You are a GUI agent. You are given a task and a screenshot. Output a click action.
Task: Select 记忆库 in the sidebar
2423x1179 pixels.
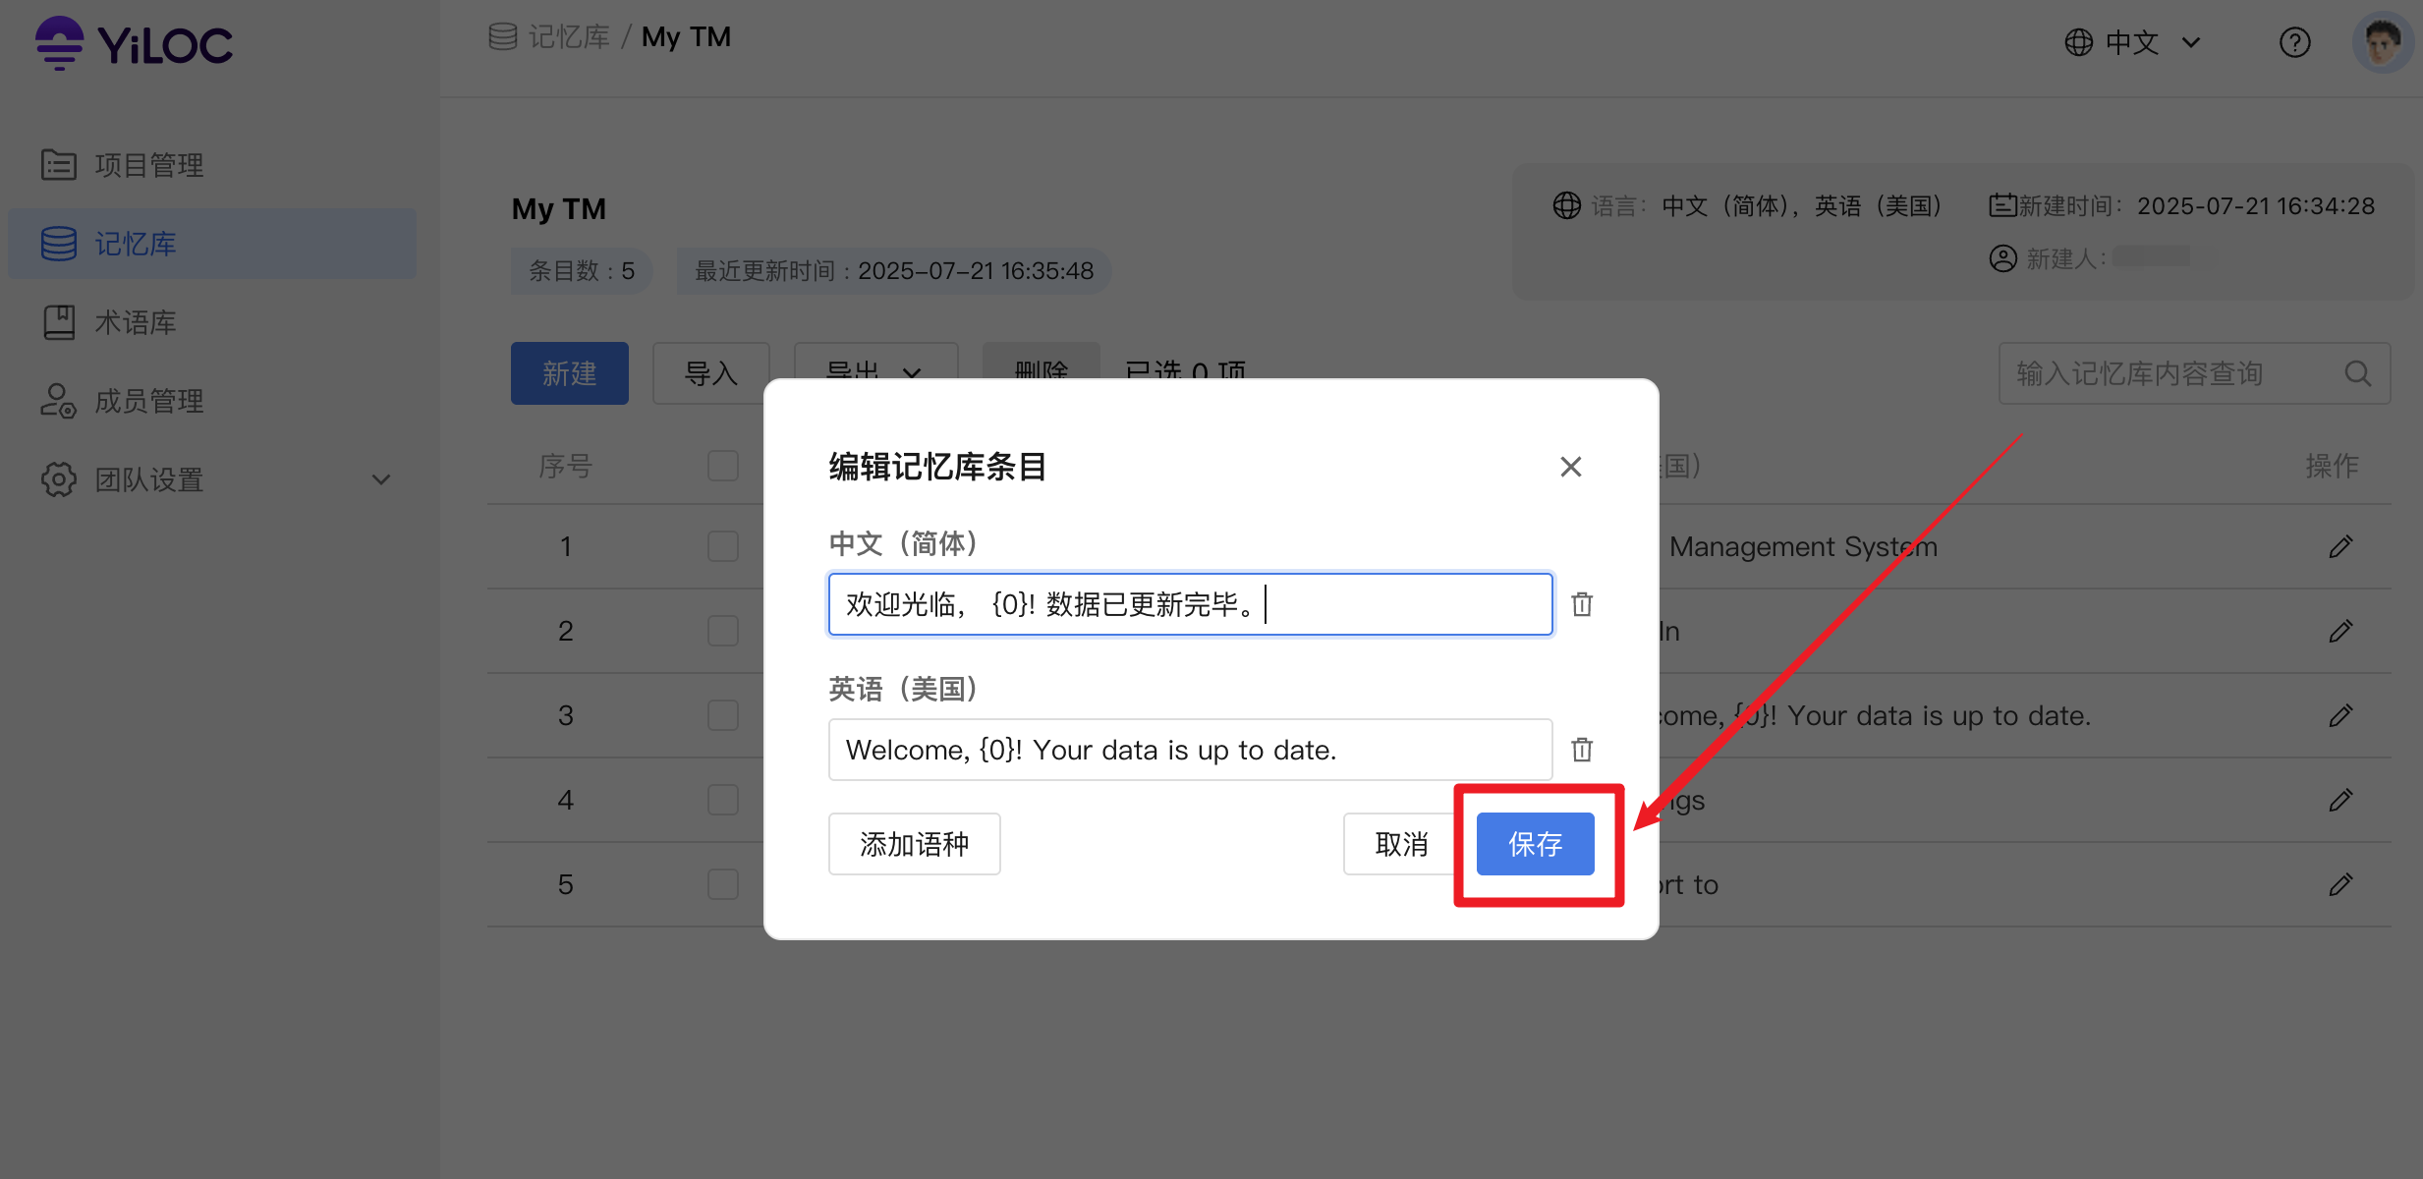pos(211,244)
